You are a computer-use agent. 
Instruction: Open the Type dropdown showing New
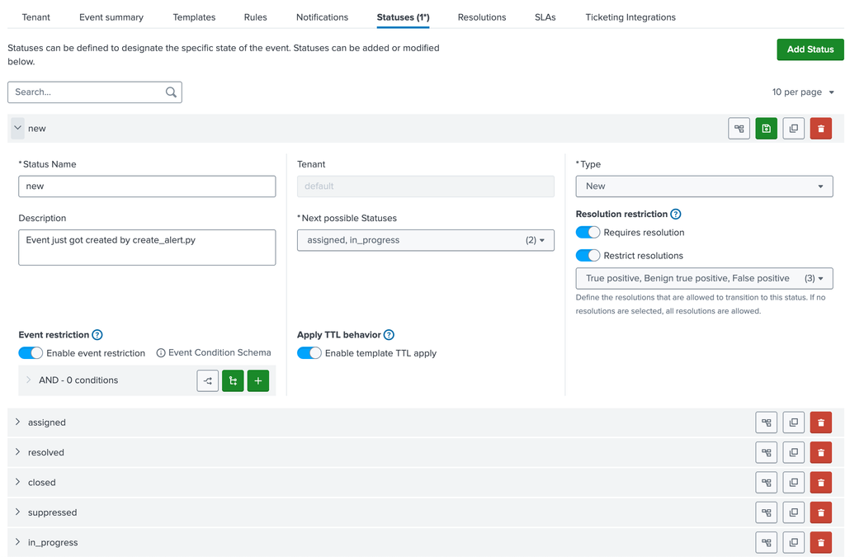(703, 186)
